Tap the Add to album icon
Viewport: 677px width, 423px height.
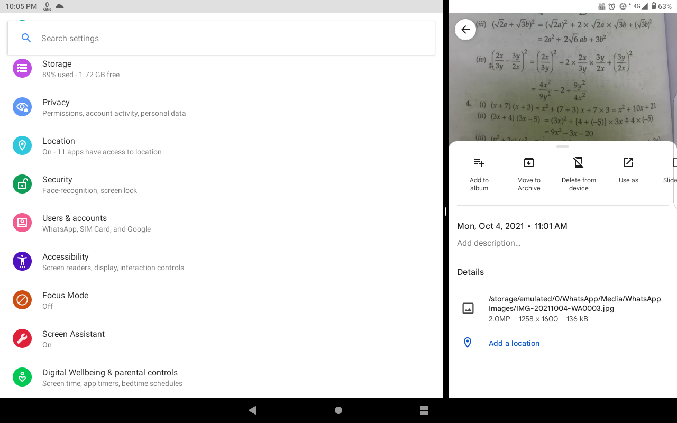click(479, 162)
